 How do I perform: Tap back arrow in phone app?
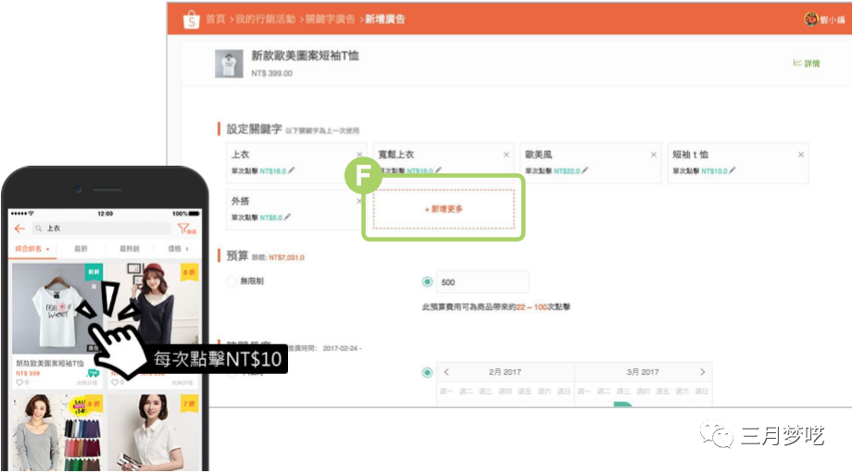point(20,229)
